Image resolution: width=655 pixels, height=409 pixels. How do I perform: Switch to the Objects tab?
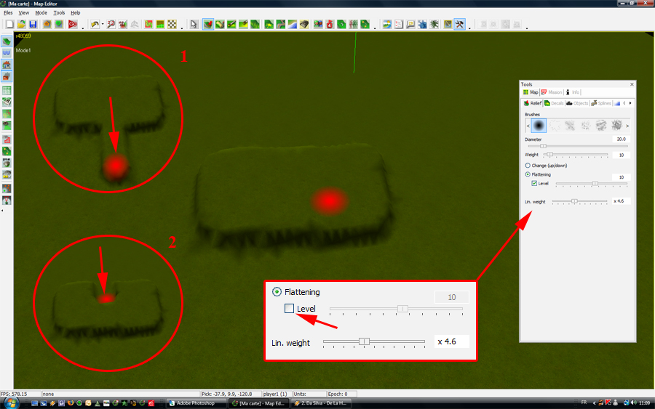pos(577,103)
